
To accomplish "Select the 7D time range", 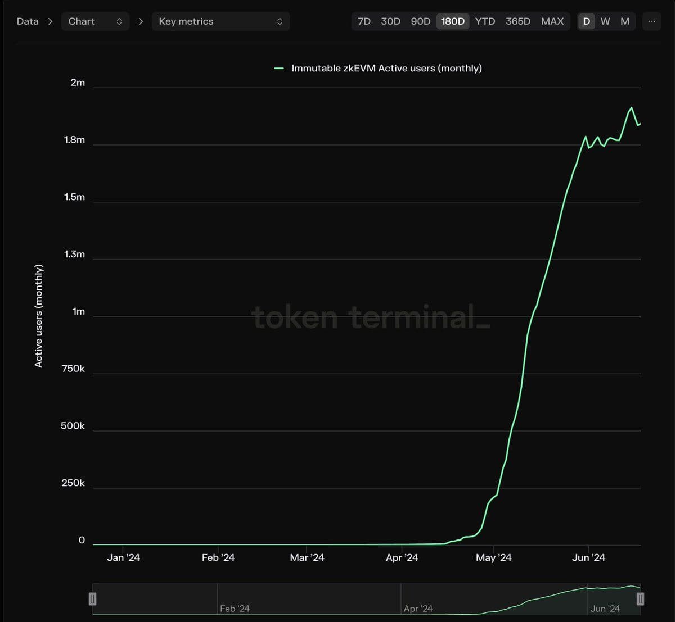I will coord(364,21).
